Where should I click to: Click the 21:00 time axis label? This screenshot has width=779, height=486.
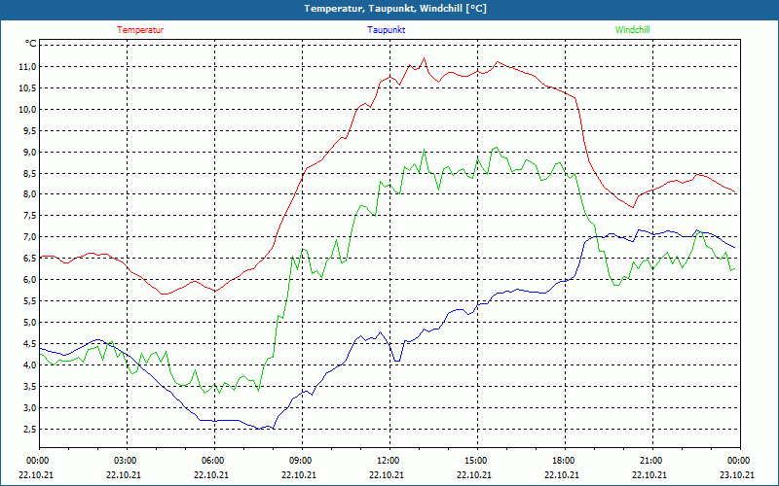pos(652,460)
